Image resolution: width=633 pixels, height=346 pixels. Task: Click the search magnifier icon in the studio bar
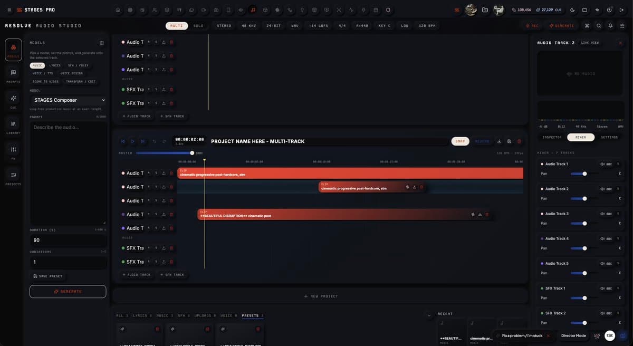point(599,25)
